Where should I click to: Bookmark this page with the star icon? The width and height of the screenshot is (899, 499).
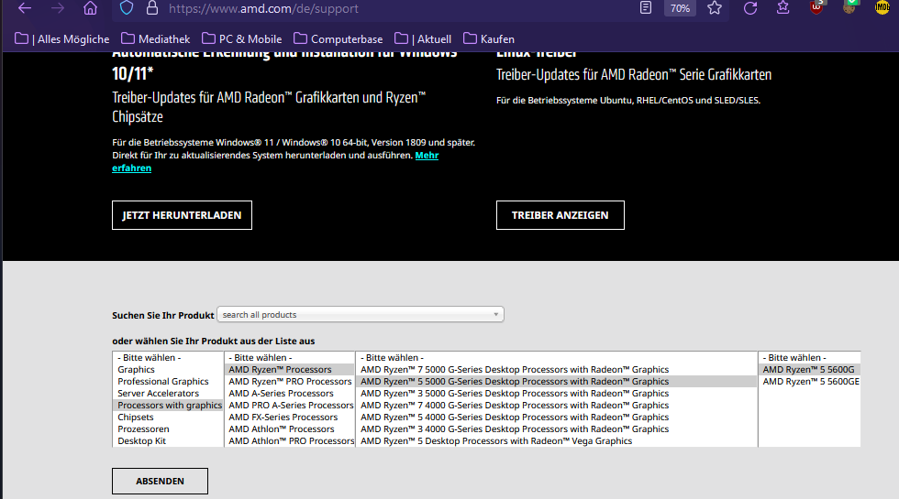point(715,8)
